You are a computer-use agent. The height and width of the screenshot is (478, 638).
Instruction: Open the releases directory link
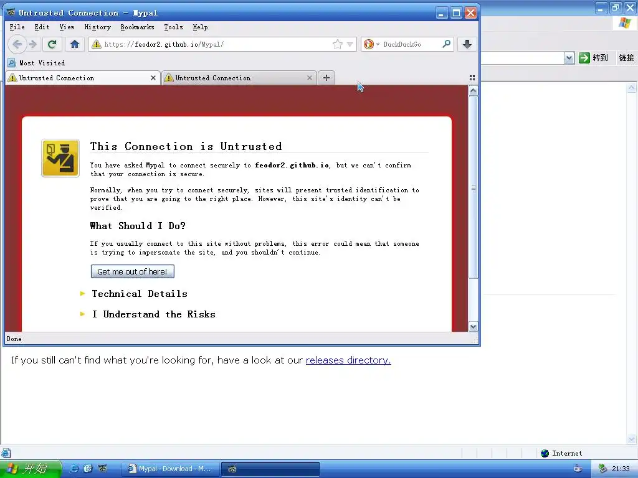pyautogui.click(x=348, y=360)
